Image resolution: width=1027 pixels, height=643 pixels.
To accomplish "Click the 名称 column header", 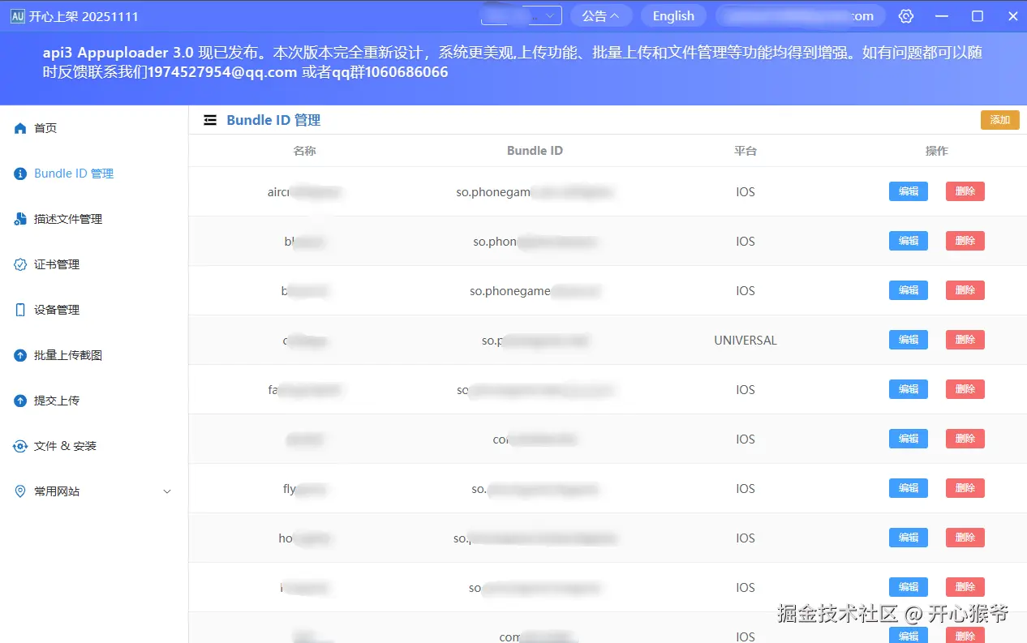I will tap(304, 151).
